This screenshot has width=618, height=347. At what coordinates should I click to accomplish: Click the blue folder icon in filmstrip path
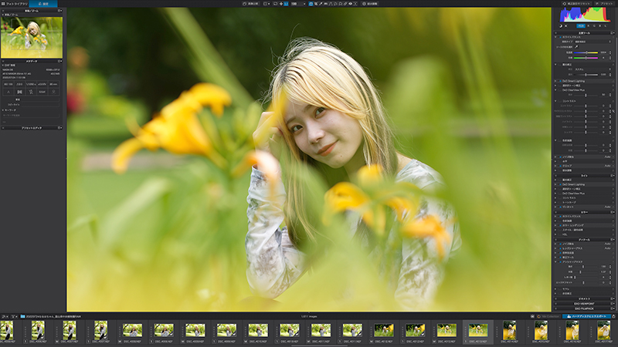[x=23, y=316]
